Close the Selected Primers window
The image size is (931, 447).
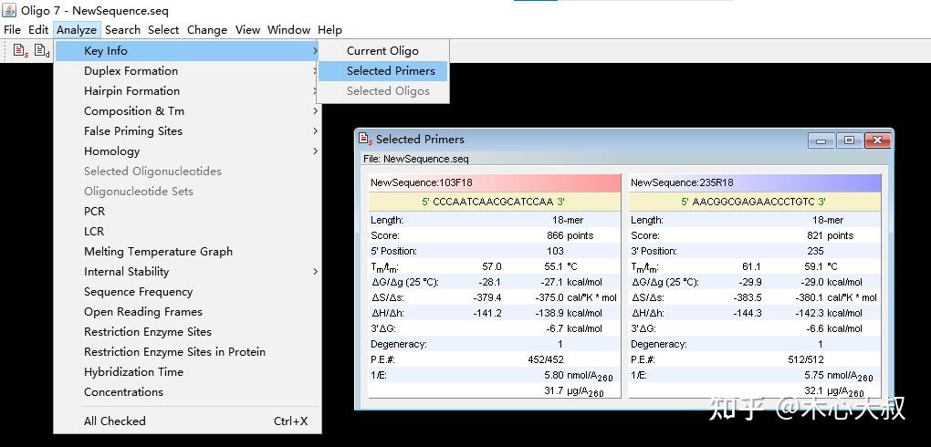(877, 140)
